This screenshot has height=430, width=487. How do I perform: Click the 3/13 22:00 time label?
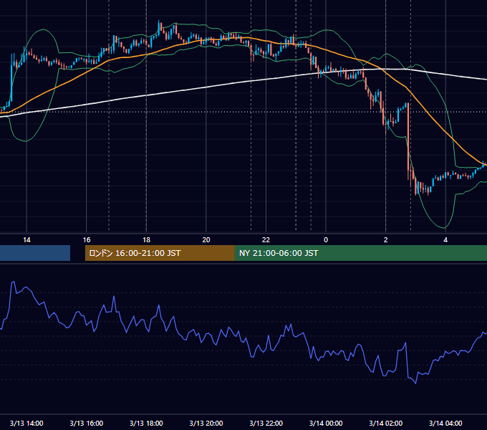click(x=266, y=423)
